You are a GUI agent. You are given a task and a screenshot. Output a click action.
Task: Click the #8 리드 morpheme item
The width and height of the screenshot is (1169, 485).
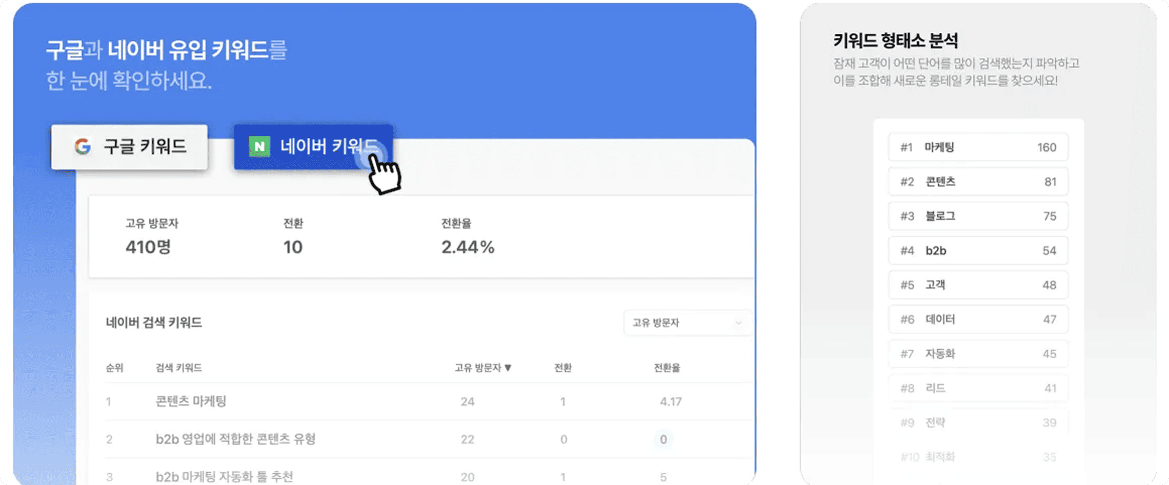(x=978, y=388)
